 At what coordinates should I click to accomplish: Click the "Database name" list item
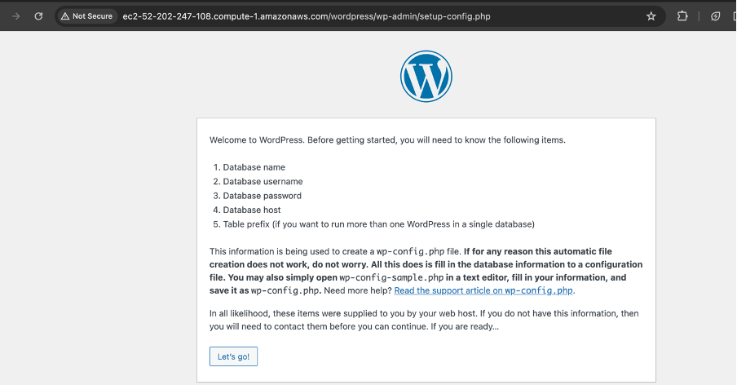[x=254, y=167]
